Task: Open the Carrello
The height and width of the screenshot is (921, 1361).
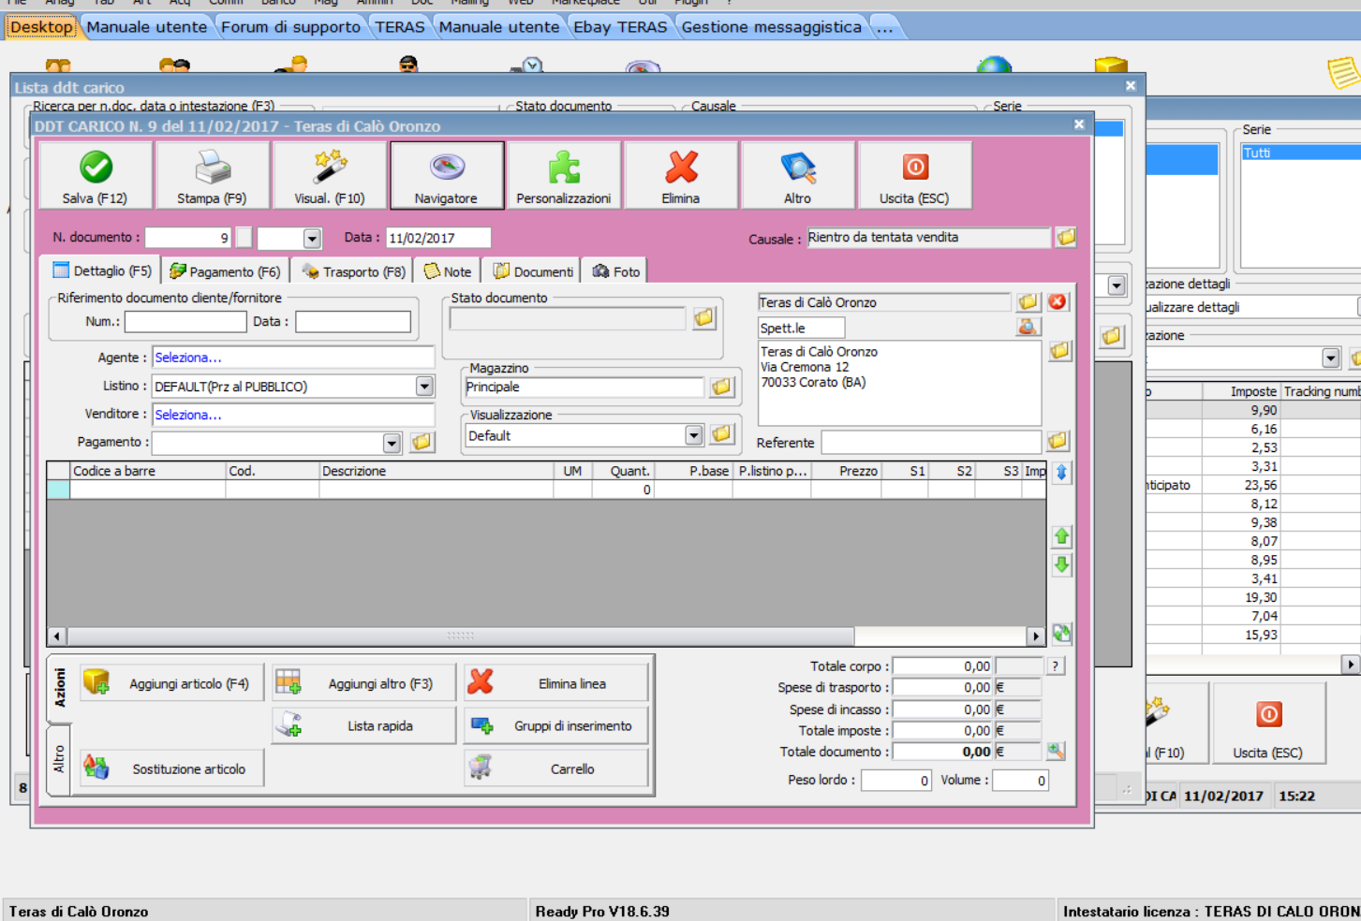Action: 556,768
